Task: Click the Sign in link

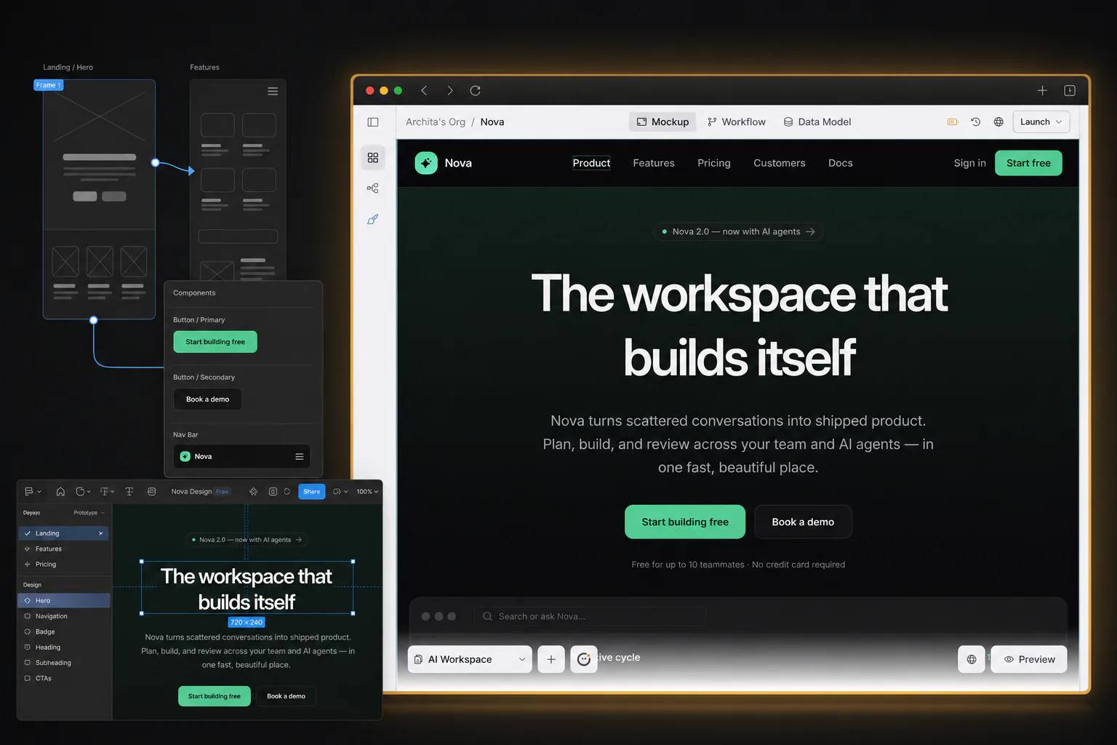Action: click(970, 163)
